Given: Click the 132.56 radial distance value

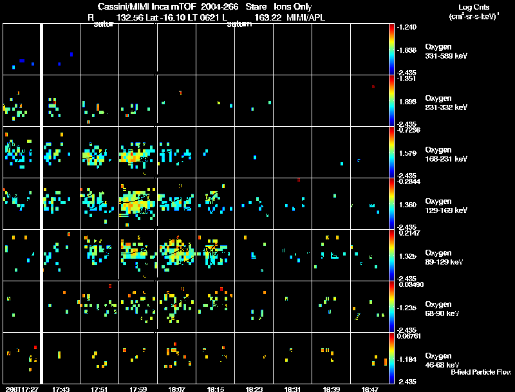Looking at the screenshot, I should pyautogui.click(x=130, y=17).
